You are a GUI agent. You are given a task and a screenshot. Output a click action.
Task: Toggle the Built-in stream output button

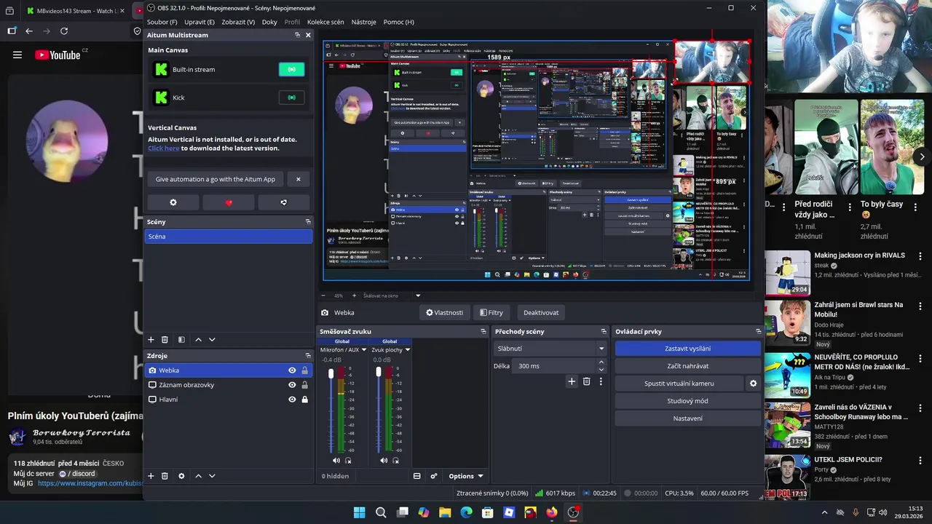pos(291,70)
